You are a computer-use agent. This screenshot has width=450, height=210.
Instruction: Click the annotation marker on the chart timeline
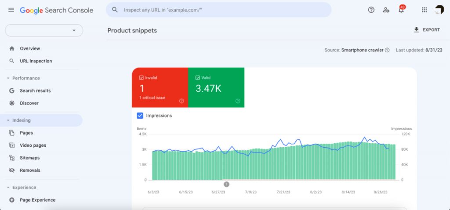226,185
